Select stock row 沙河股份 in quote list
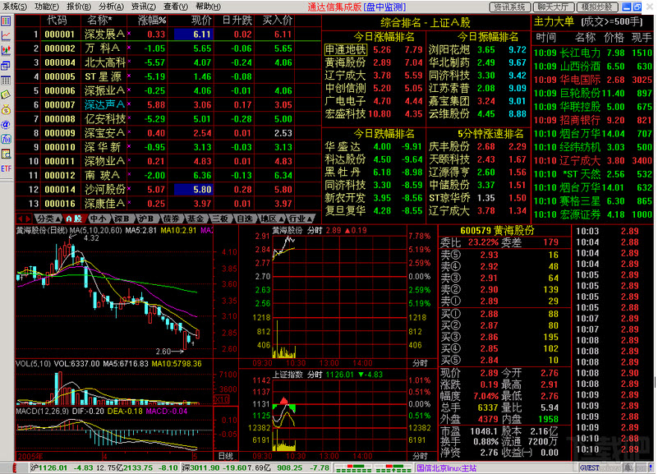 pyautogui.click(x=106, y=189)
